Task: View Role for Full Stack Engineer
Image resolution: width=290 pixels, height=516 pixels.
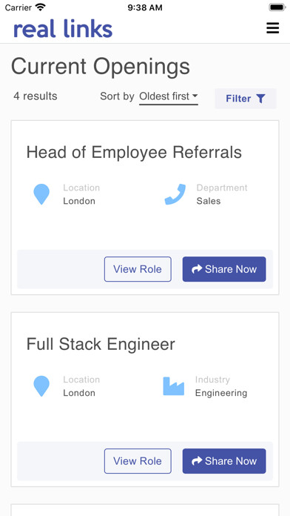Action: point(138,461)
